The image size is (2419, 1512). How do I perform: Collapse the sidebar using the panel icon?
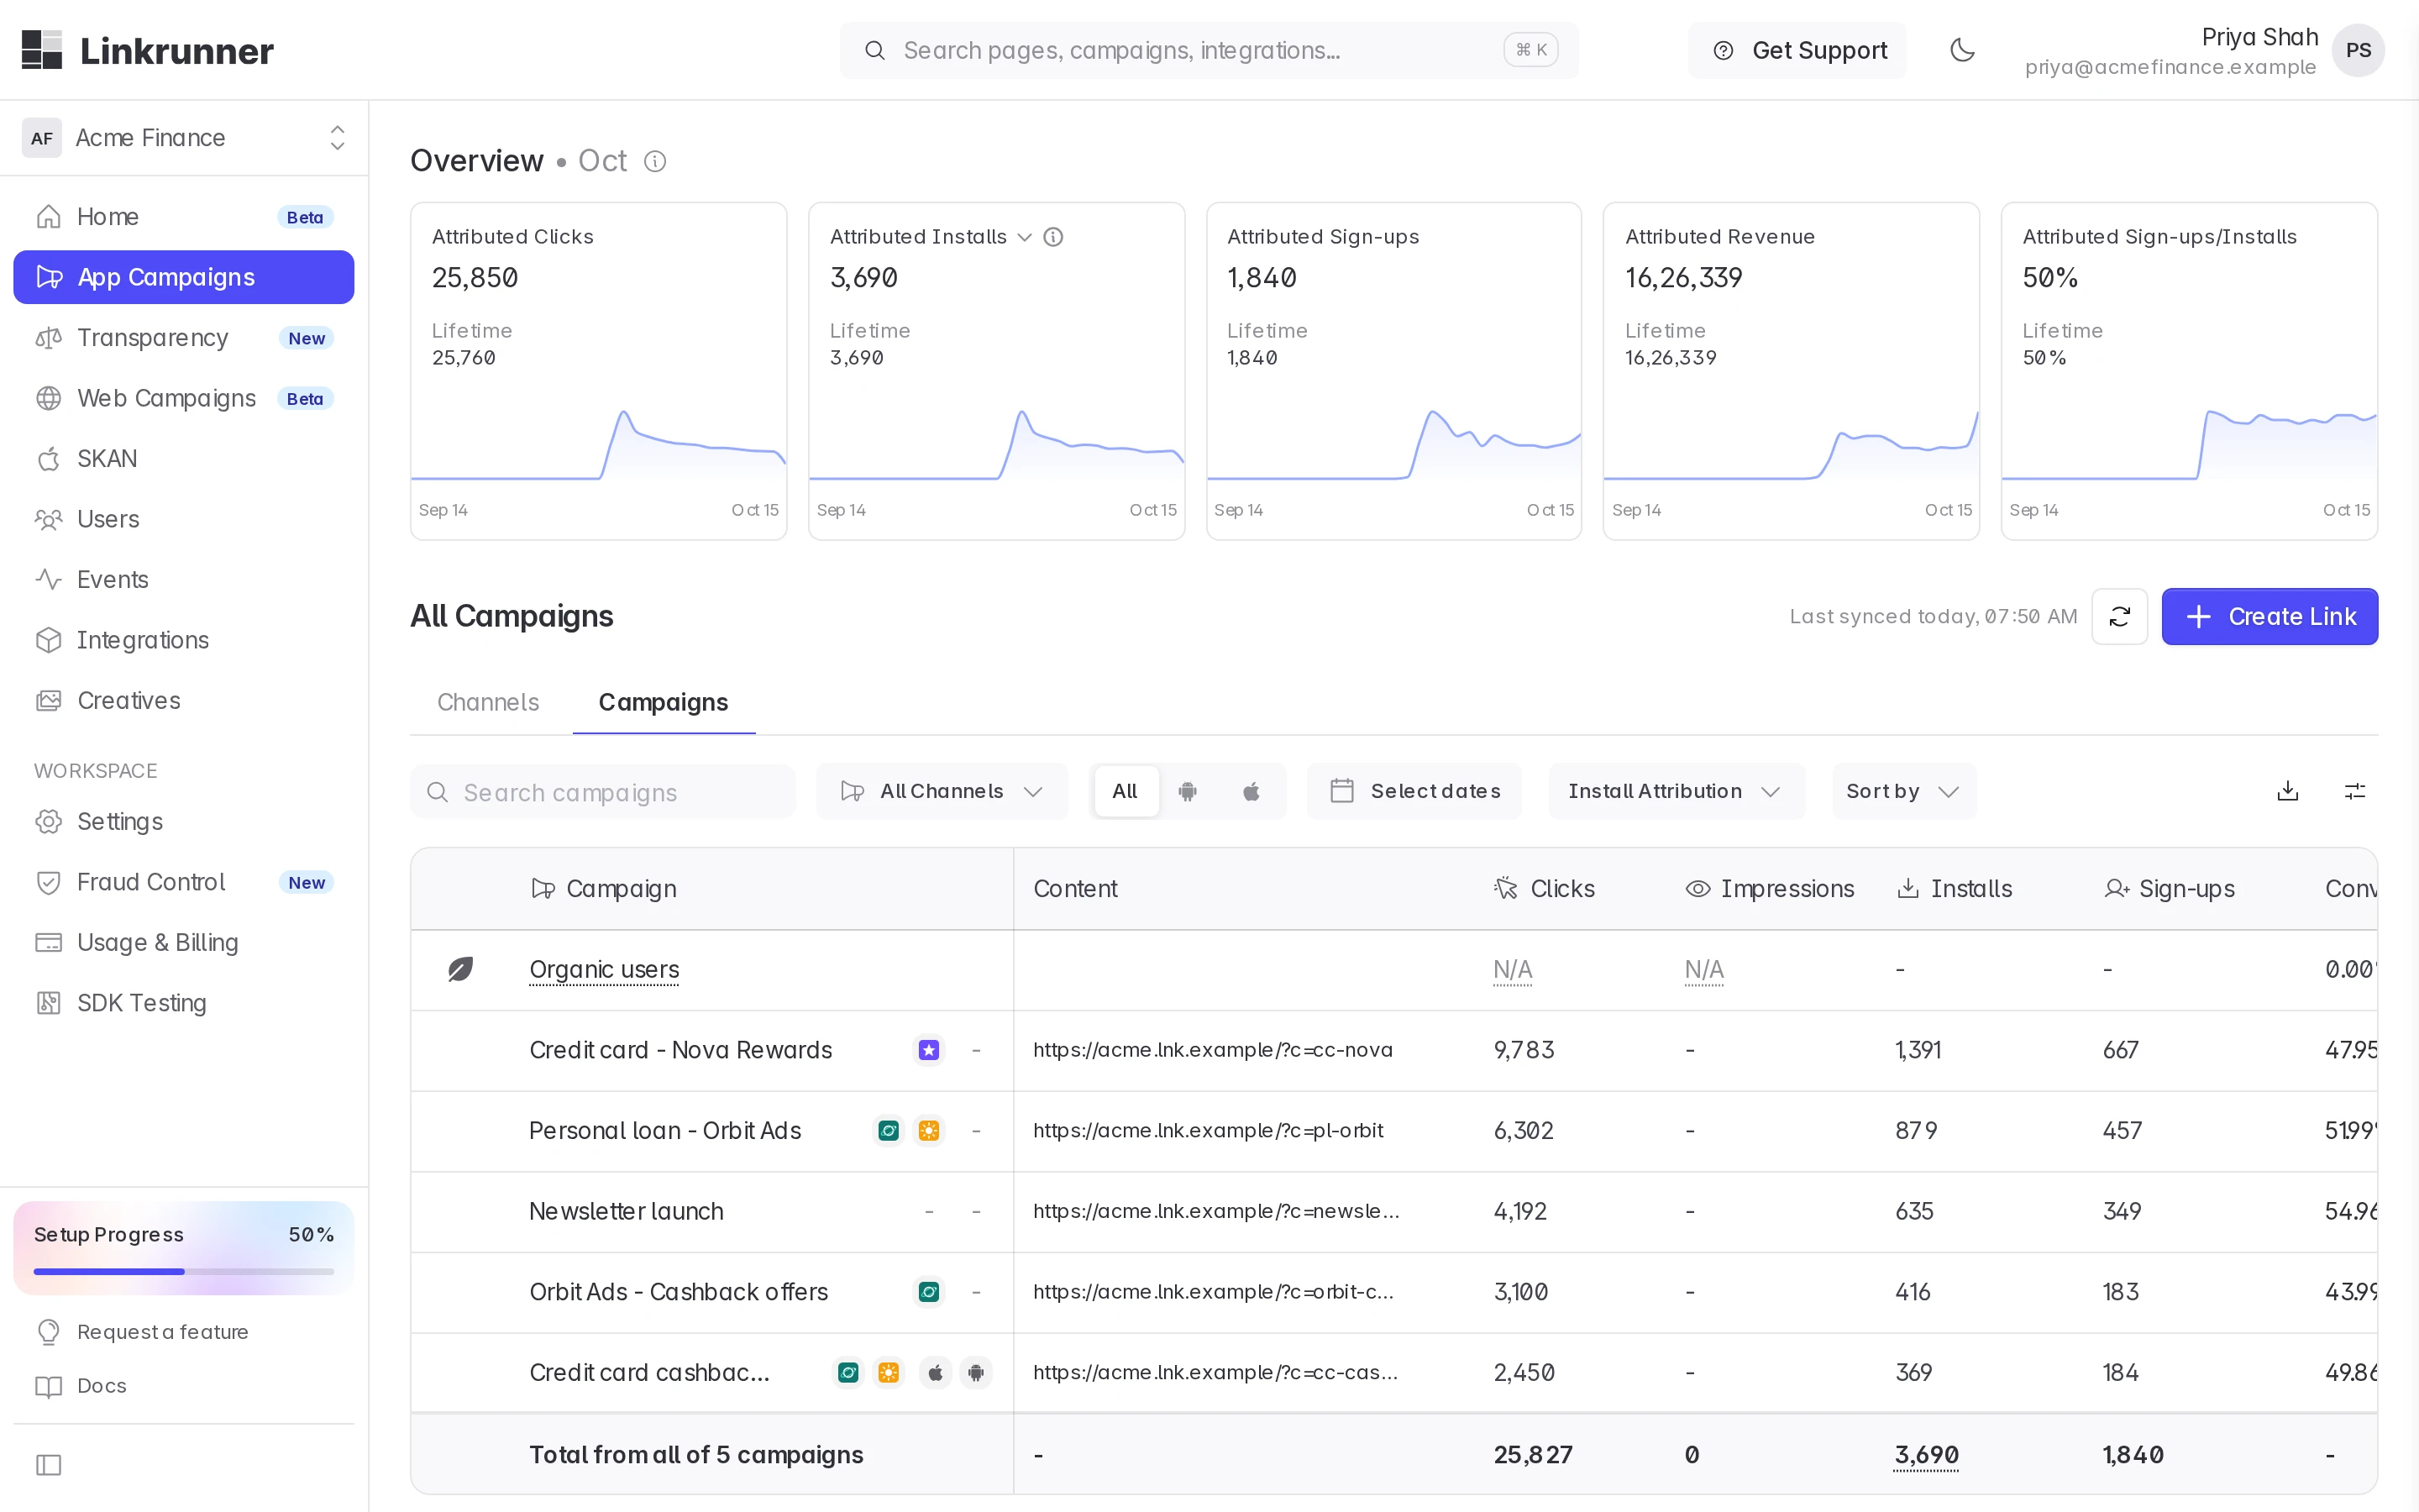(x=48, y=1464)
